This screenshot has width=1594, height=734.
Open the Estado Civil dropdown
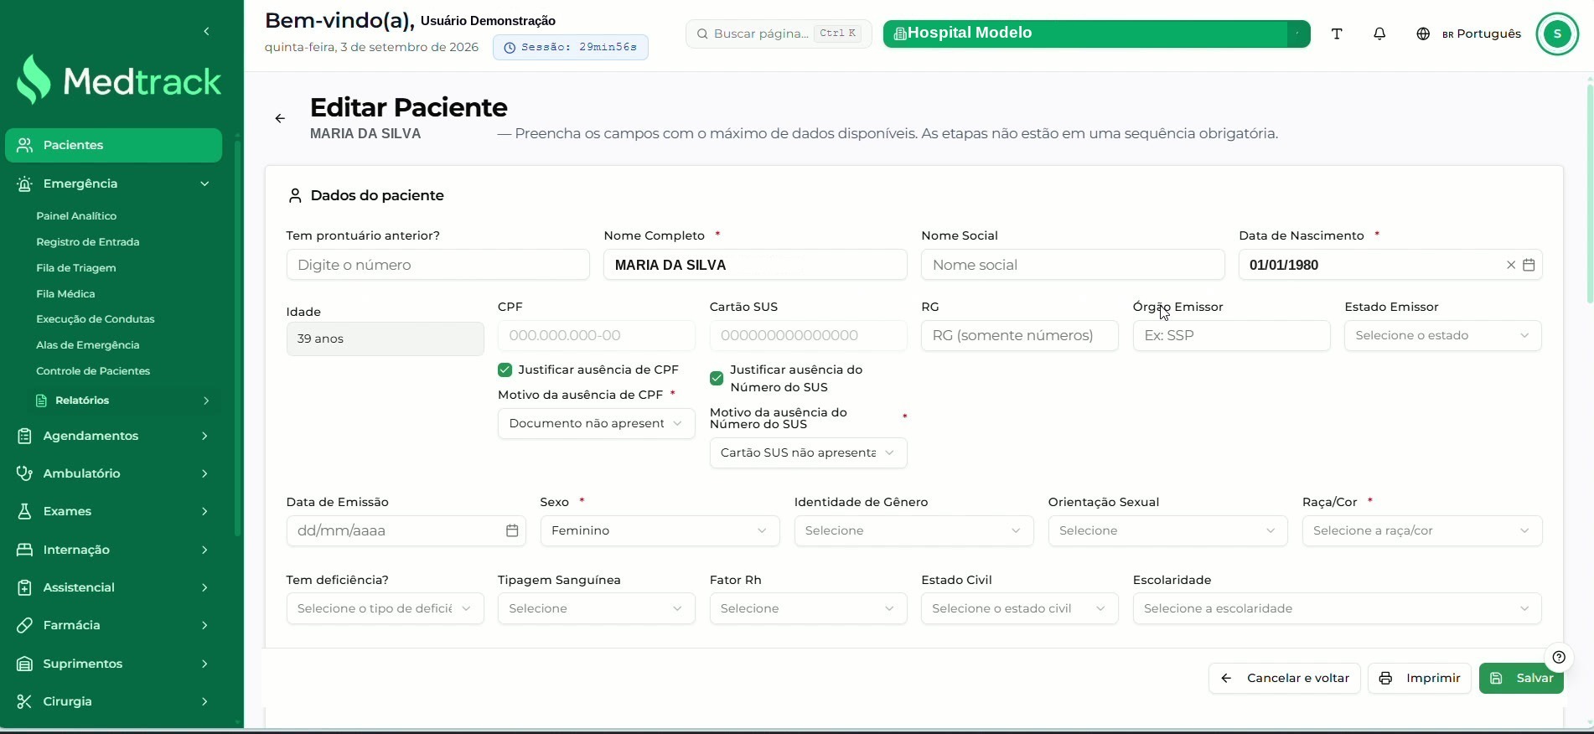pos(1019,608)
